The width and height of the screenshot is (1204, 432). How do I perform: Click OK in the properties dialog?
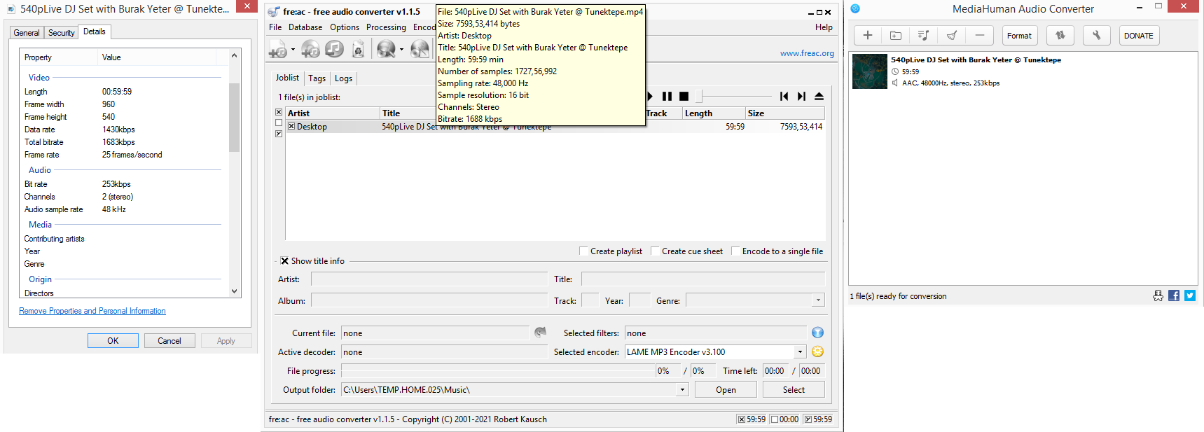click(x=113, y=341)
